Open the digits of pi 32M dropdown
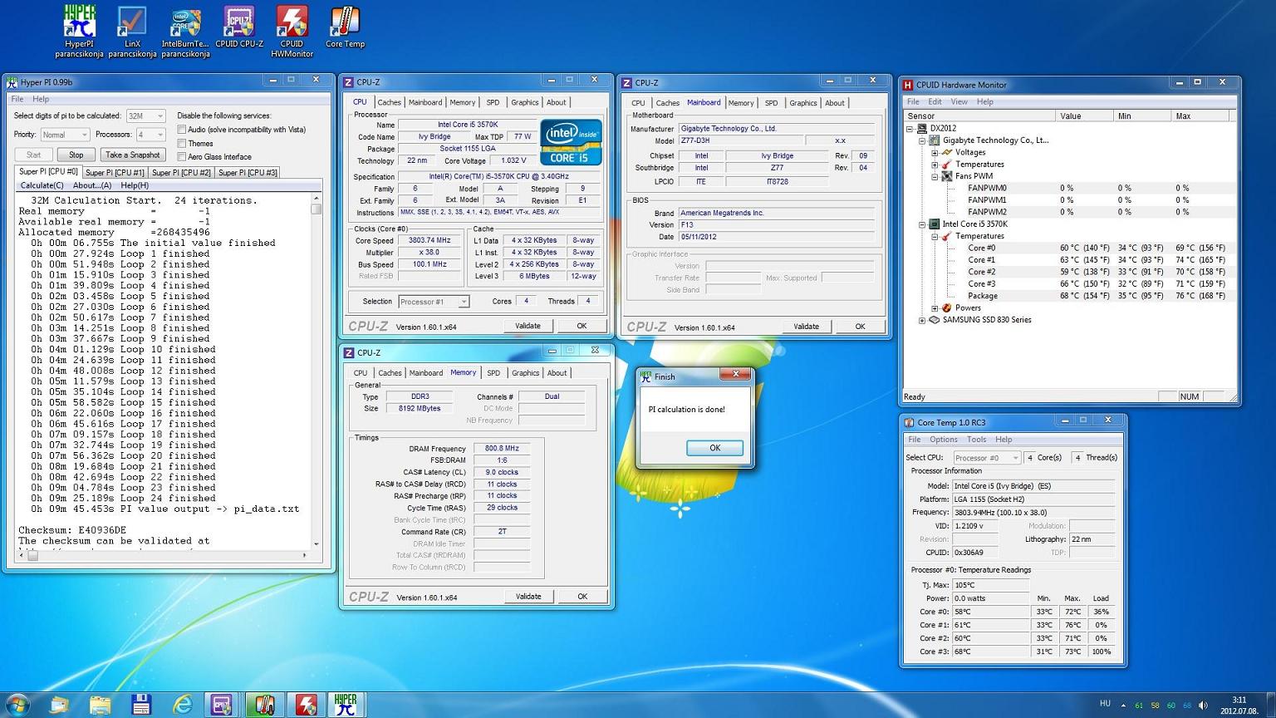This screenshot has height=718, width=1276. [146, 116]
